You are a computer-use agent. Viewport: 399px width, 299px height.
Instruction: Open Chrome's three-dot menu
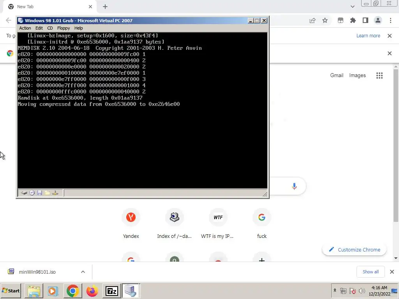(x=390, y=20)
